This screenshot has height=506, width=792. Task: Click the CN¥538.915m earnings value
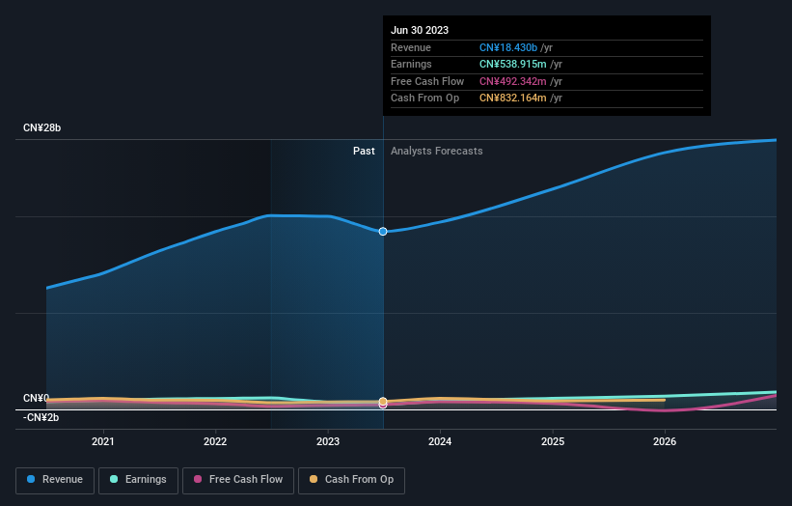tap(512, 64)
